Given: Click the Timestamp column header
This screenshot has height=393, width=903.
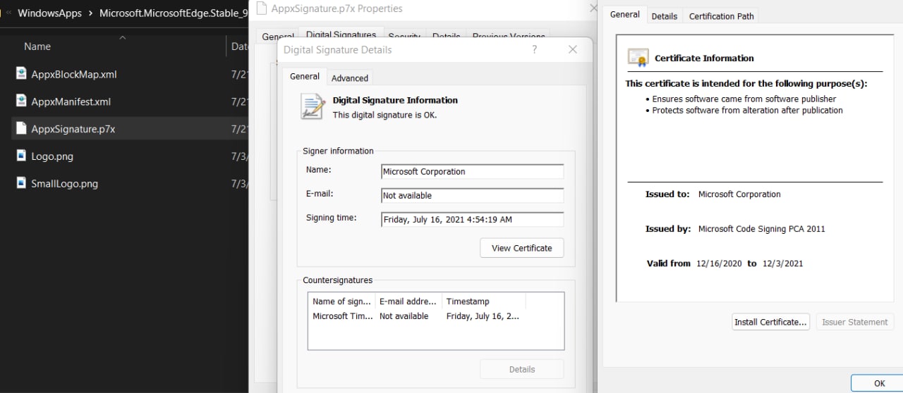Looking at the screenshot, I should tap(484, 301).
